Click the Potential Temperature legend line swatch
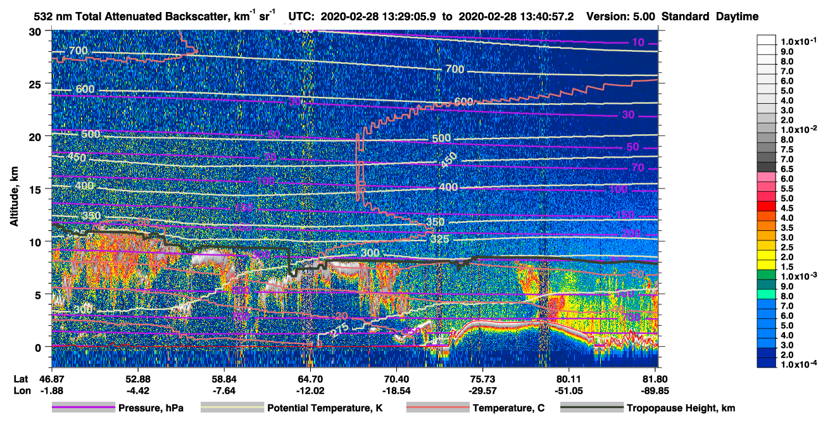The height and width of the screenshot is (422, 823). point(232,408)
